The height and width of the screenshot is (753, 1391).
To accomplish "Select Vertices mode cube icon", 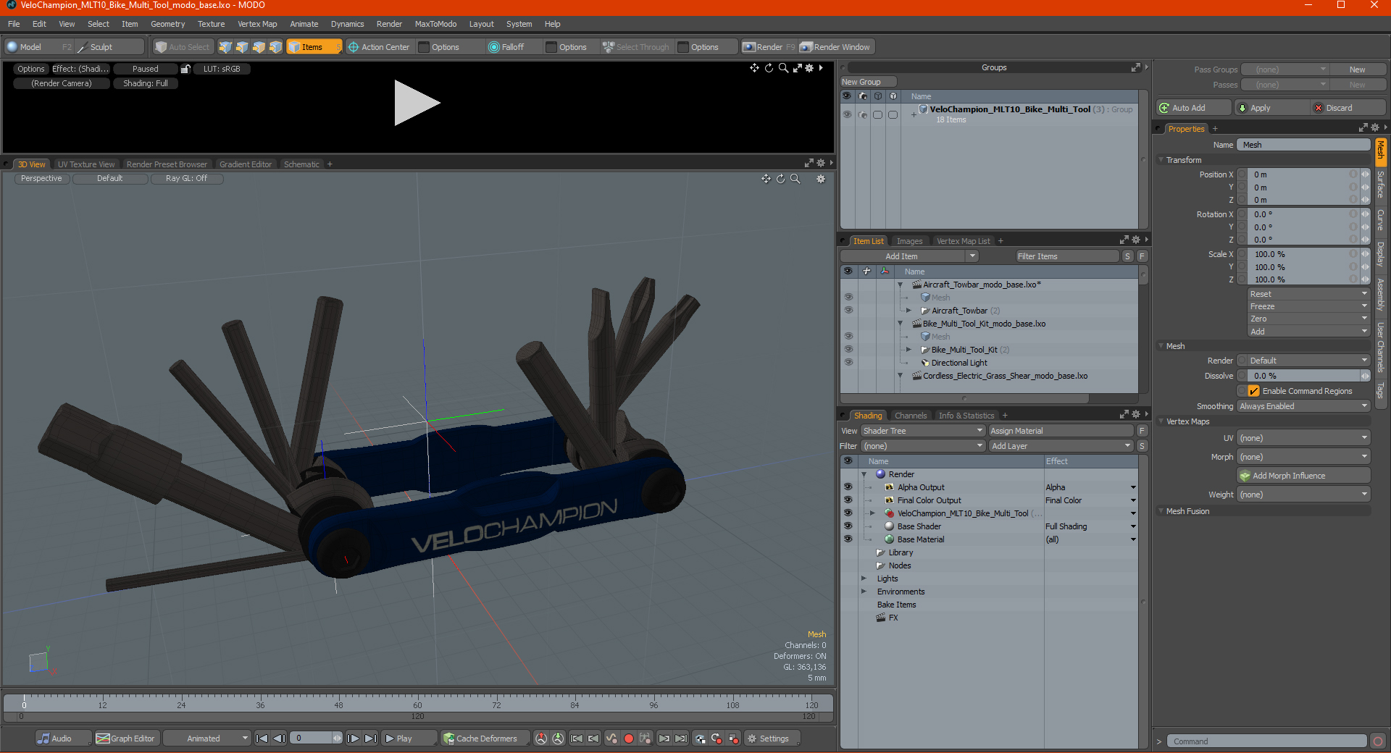I will point(225,47).
